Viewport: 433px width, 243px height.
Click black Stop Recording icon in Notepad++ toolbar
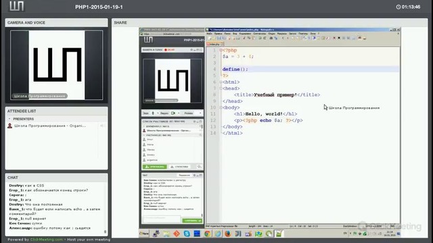tap(339, 38)
